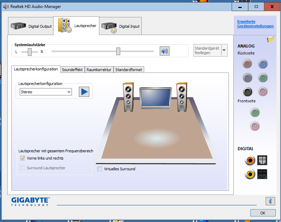
Task: Open connector settings via the folder icon
Action: click(x=271, y=39)
